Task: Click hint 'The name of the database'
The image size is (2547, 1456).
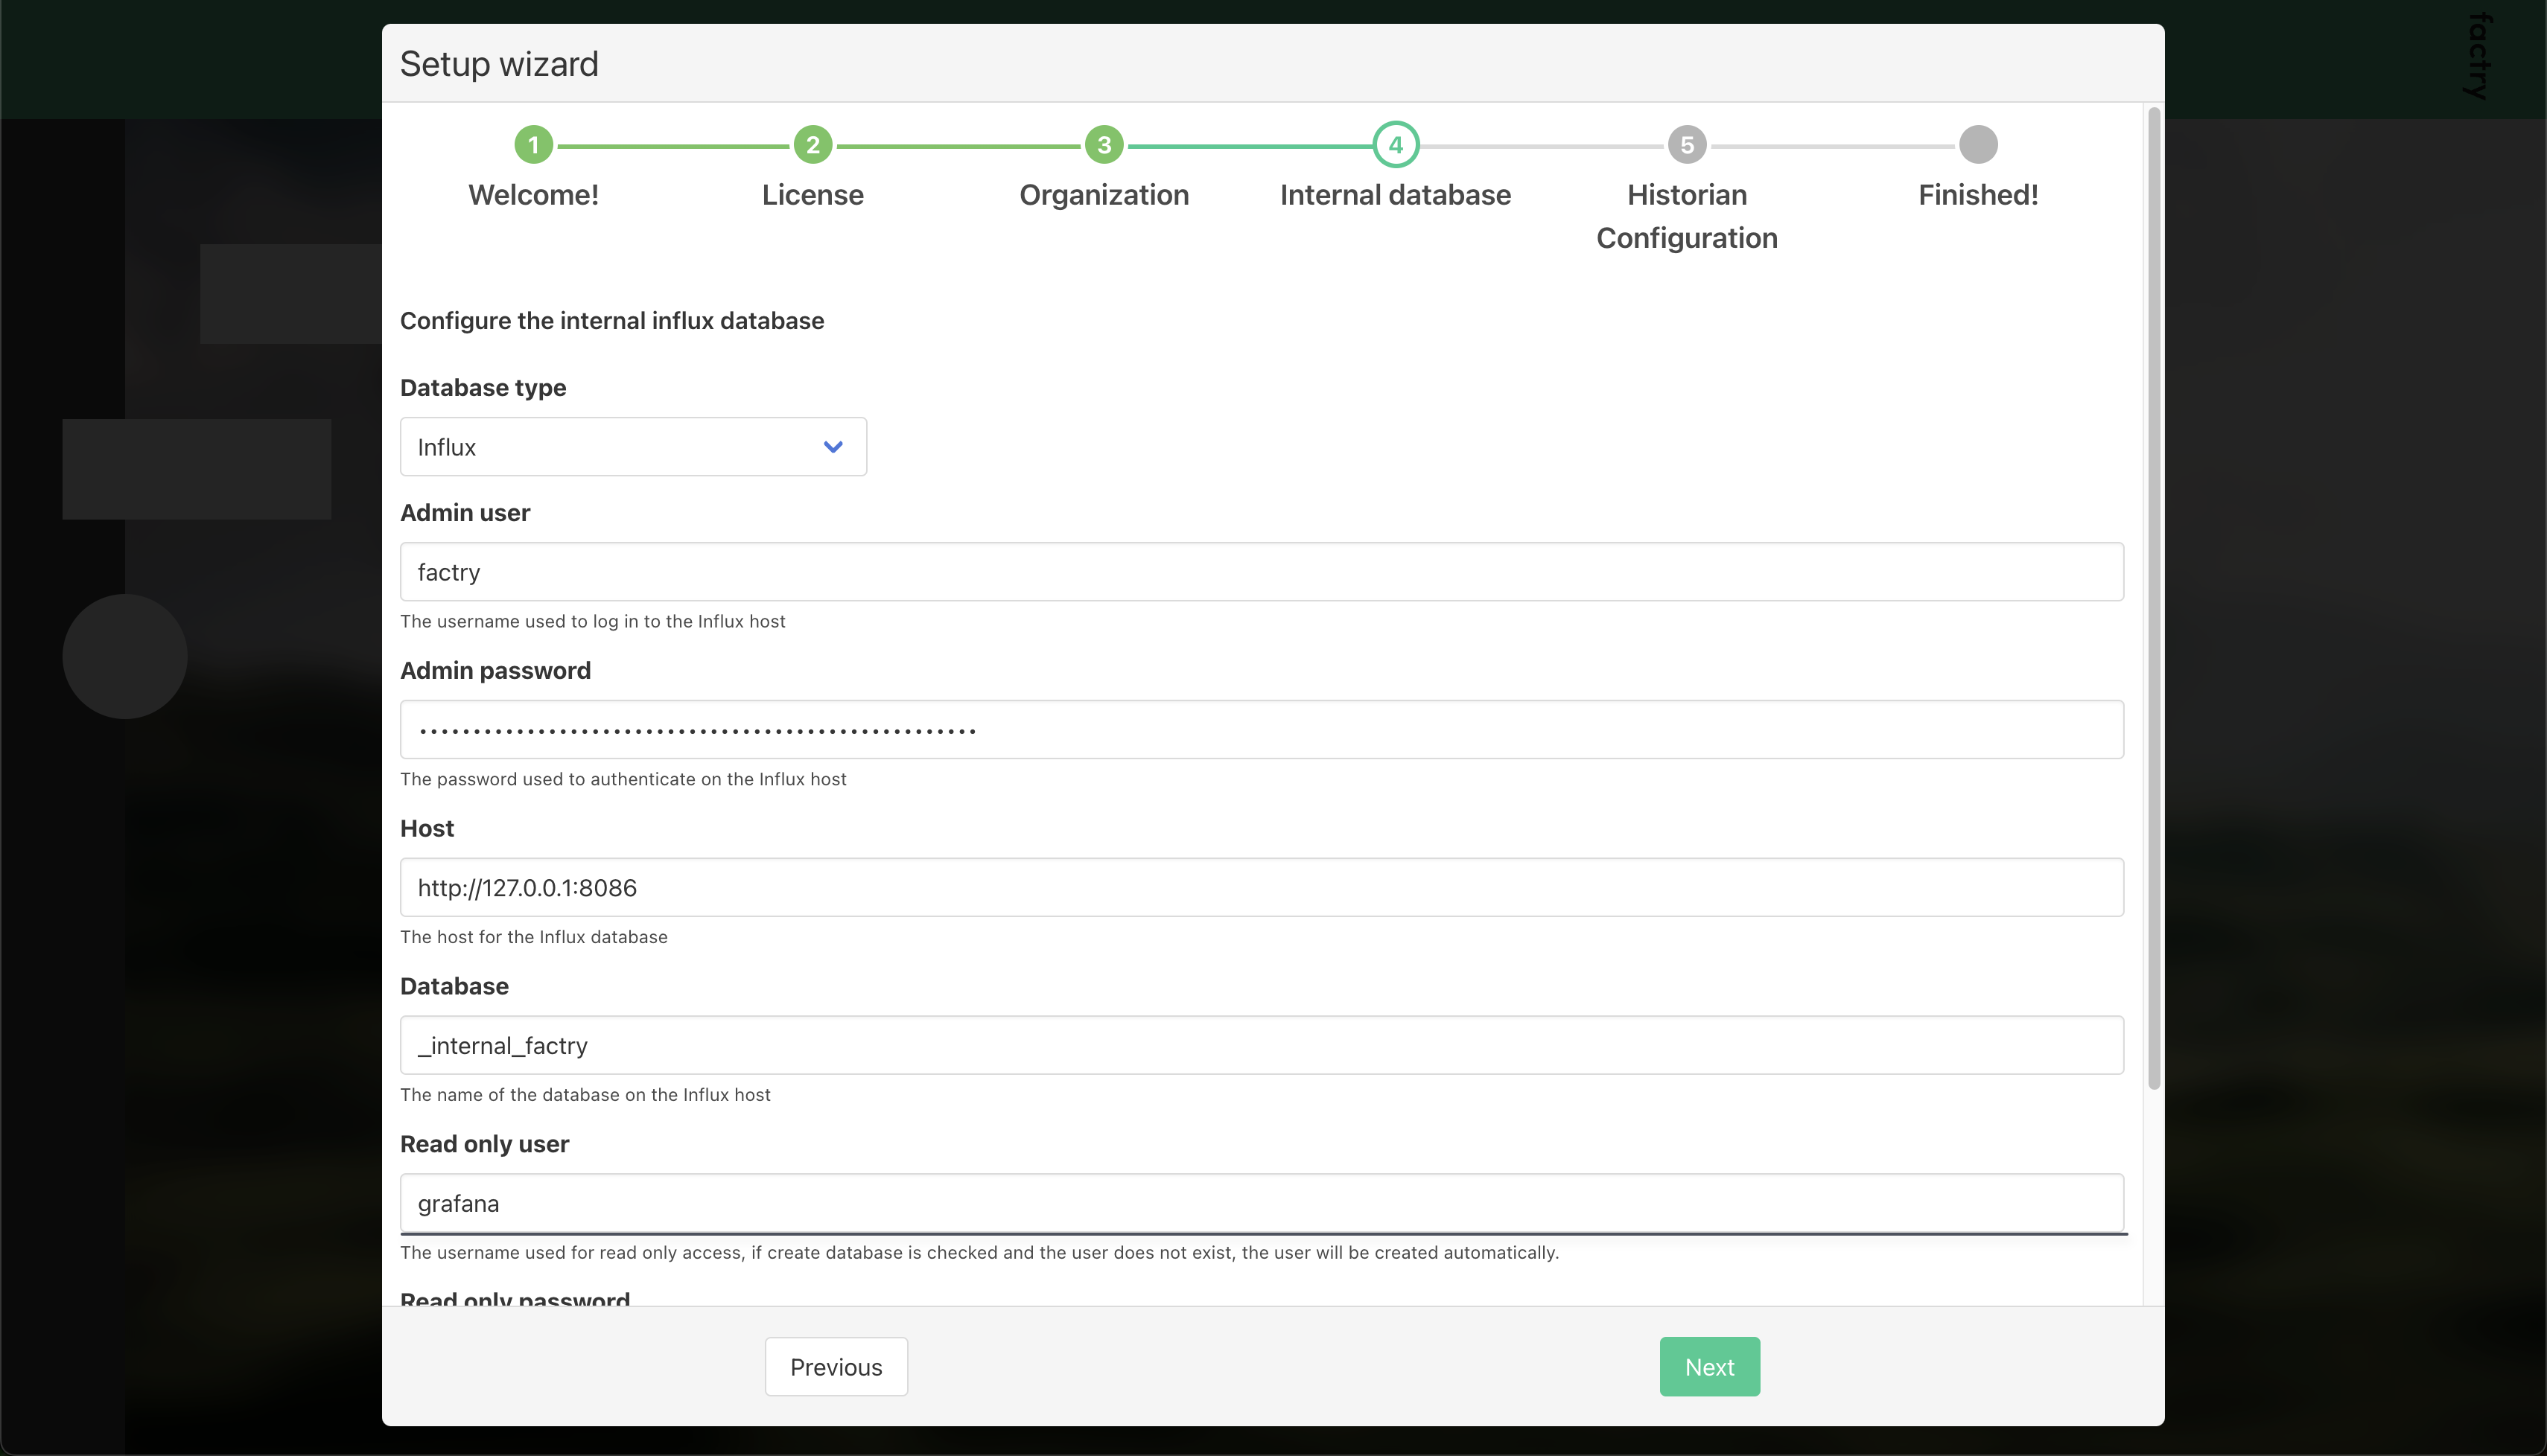Action: click(x=585, y=1095)
